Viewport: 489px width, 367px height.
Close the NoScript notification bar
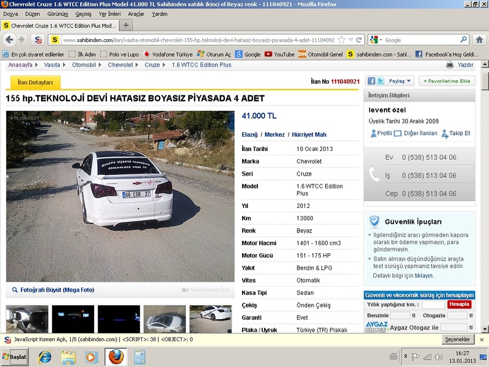(482, 339)
